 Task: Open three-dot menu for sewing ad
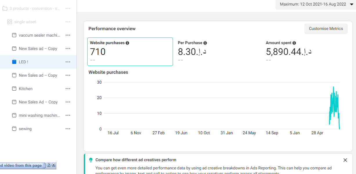tap(68, 129)
